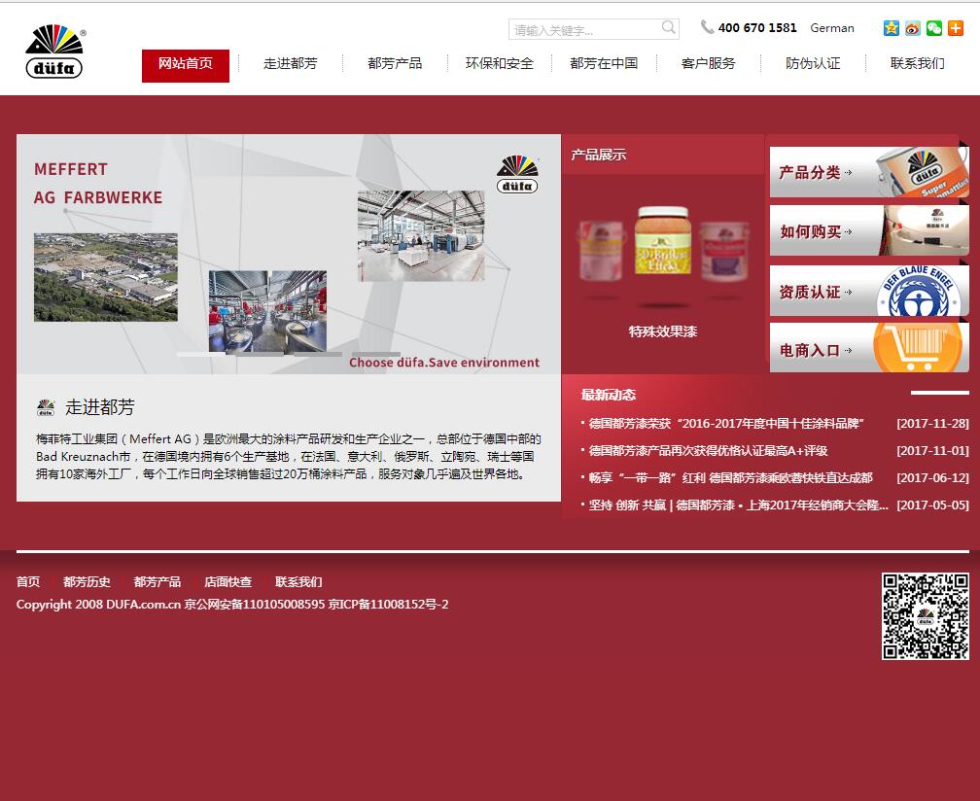The height and width of the screenshot is (801, 980).
Task: Click the Choose düfa.Save environment slogan
Action: 444,363
